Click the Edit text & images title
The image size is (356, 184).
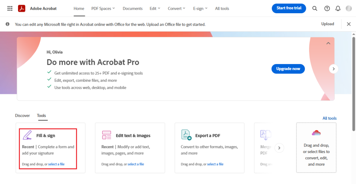pos(133,136)
